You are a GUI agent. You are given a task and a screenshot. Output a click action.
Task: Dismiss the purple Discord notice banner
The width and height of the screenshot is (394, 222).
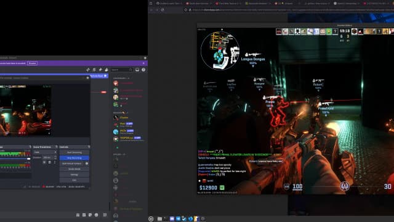143,63
